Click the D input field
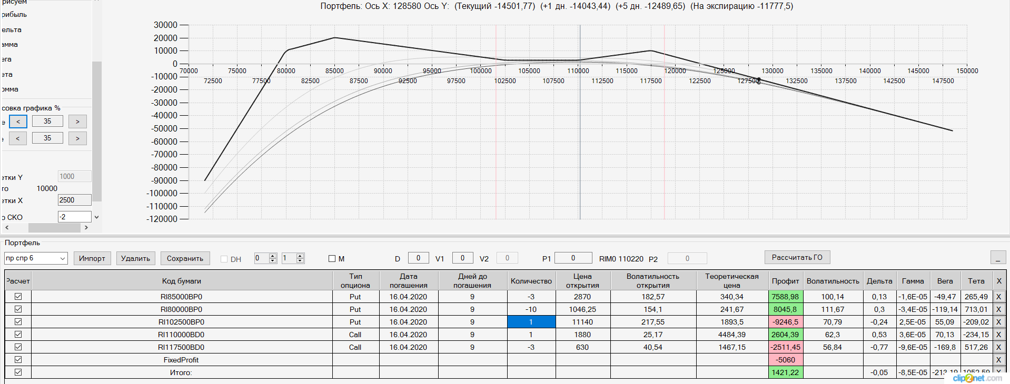1010x384 pixels. pos(419,258)
